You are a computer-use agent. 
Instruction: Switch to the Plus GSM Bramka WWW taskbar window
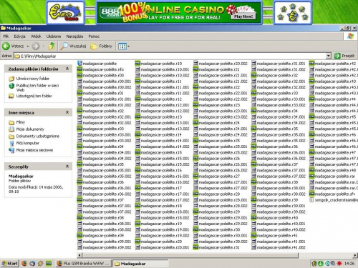tap(84, 263)
